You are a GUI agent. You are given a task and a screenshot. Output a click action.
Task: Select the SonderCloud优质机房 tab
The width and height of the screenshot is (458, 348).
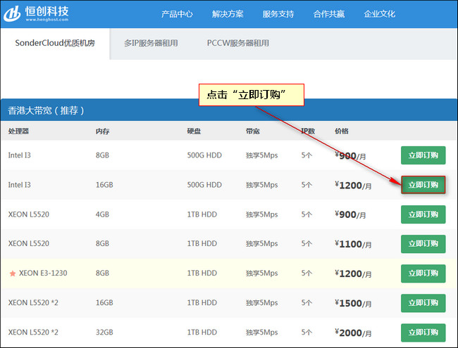[x=55, y=44]
